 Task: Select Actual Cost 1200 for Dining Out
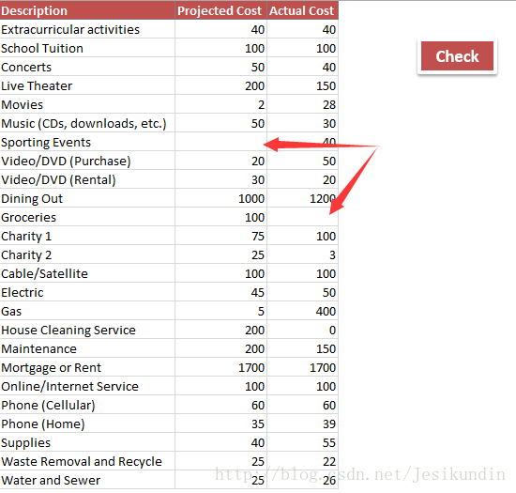click(x=302, y=198)
